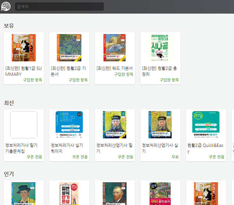Image resolution: width=234 pixels, height=205 pixels.
Task: Click the [최신판] 컴활1급 SUMMARY title
Action: (24, 71)
